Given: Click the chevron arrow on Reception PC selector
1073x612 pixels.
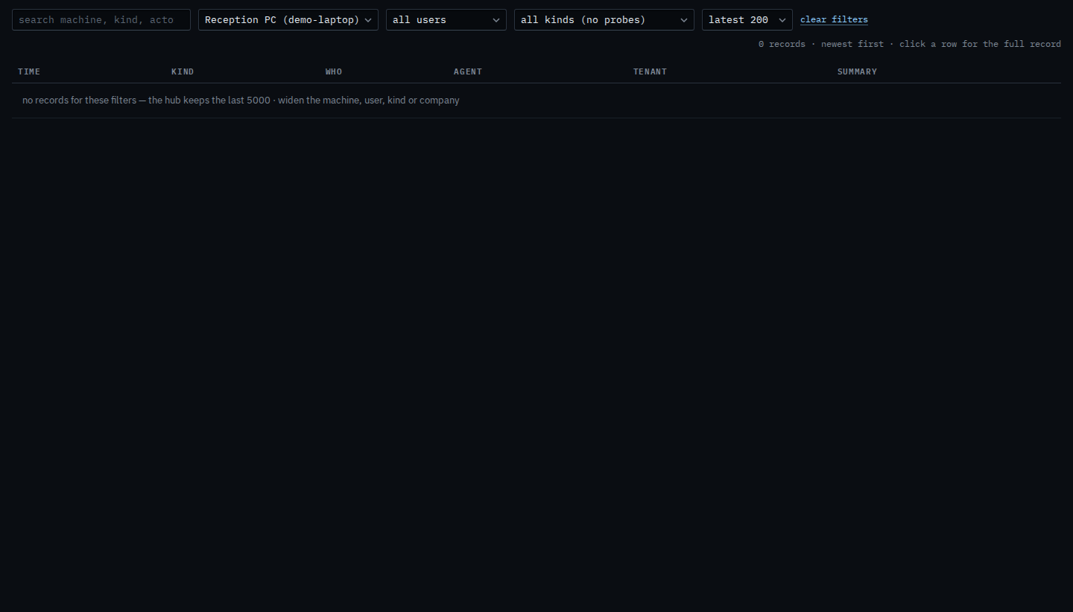Looking at the screenshot, I should [368, 20].
